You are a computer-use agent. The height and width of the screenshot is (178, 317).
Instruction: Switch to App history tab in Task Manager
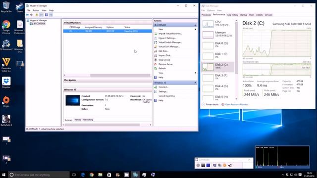(232, 15)
